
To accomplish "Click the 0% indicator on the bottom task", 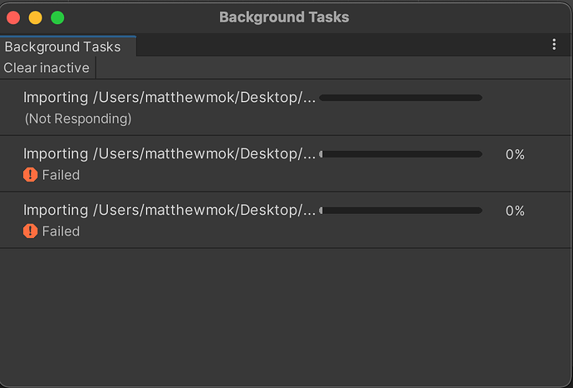I will (x=515, y=211).
